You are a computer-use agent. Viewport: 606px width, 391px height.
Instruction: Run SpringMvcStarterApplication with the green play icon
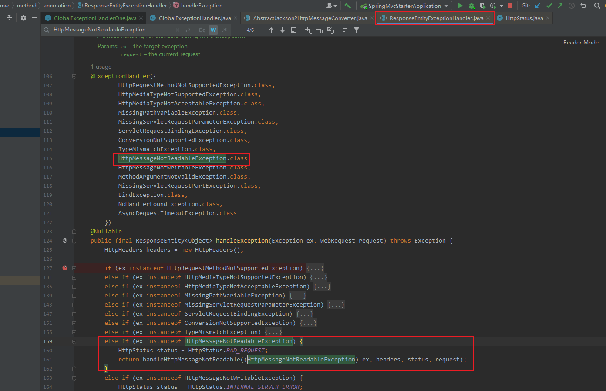click(x=460, y=6)
